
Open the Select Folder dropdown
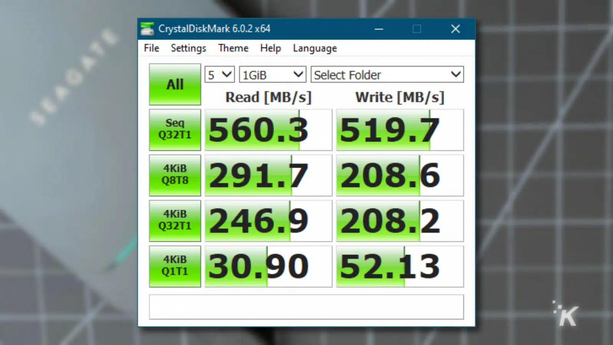tap(387, 74)
